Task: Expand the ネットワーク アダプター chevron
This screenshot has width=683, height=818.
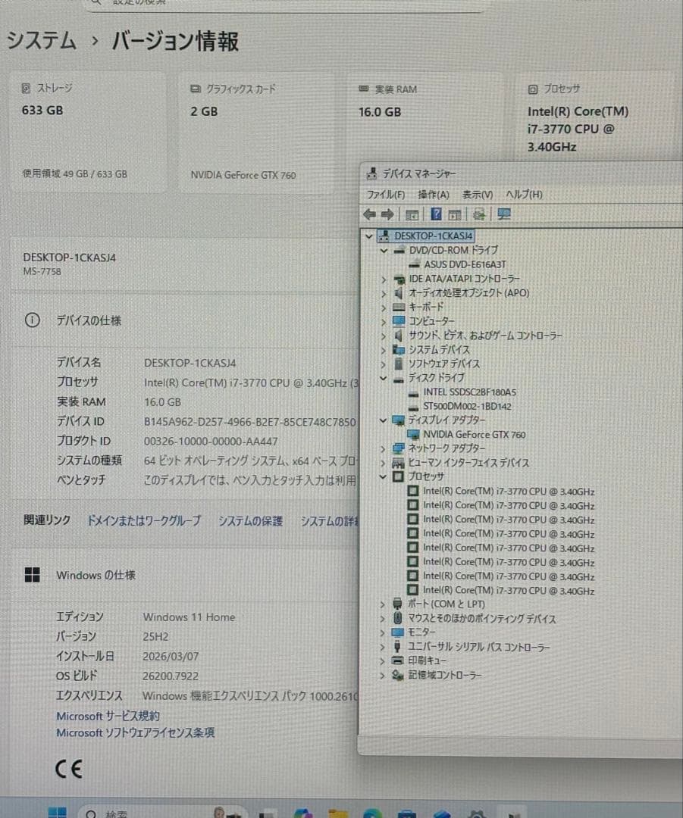Action: [x=384, y=448]
